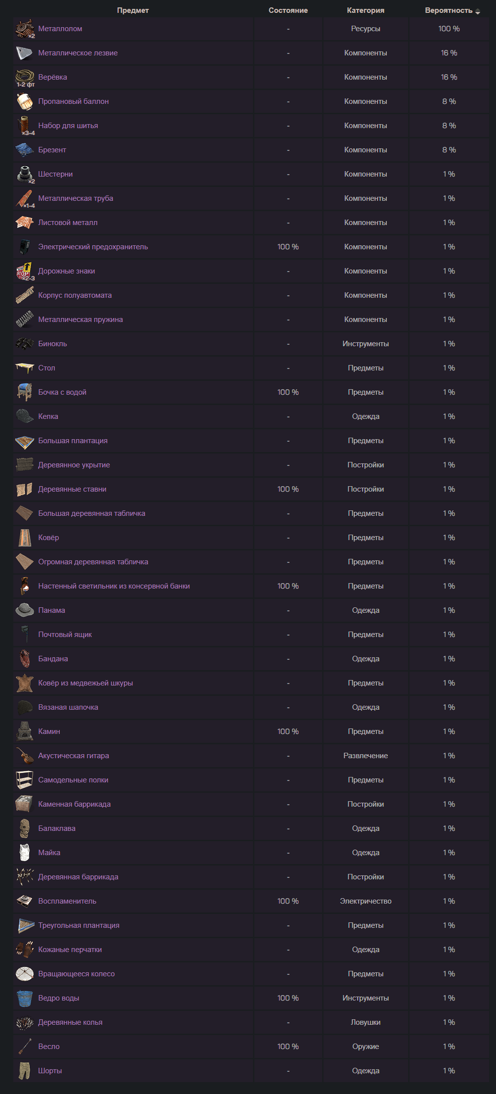The width and height of the screenshot is (496, 1094).
Task: Open the Электрический предохранитель link
Action: [93, 247]
